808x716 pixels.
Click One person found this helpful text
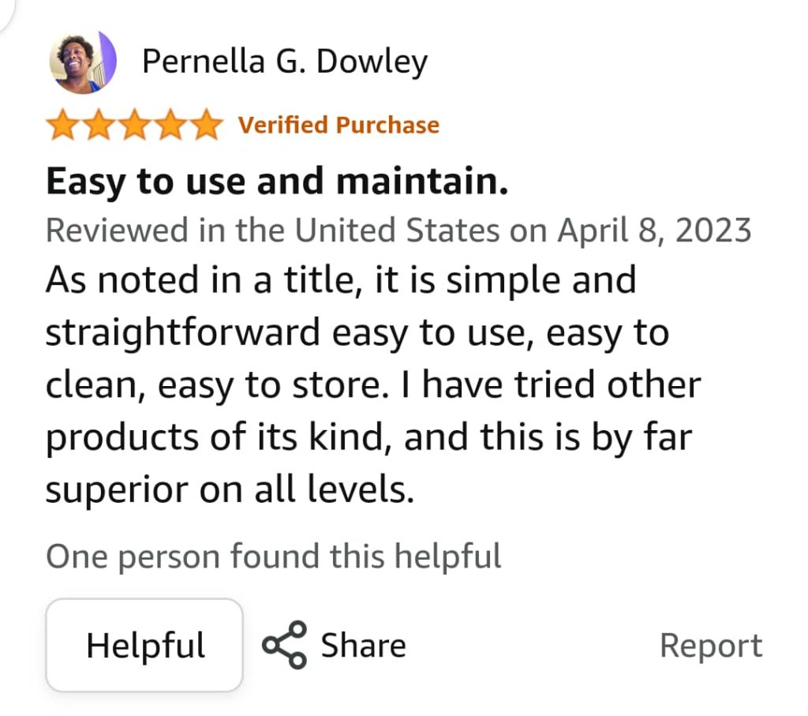coord(274,557)
